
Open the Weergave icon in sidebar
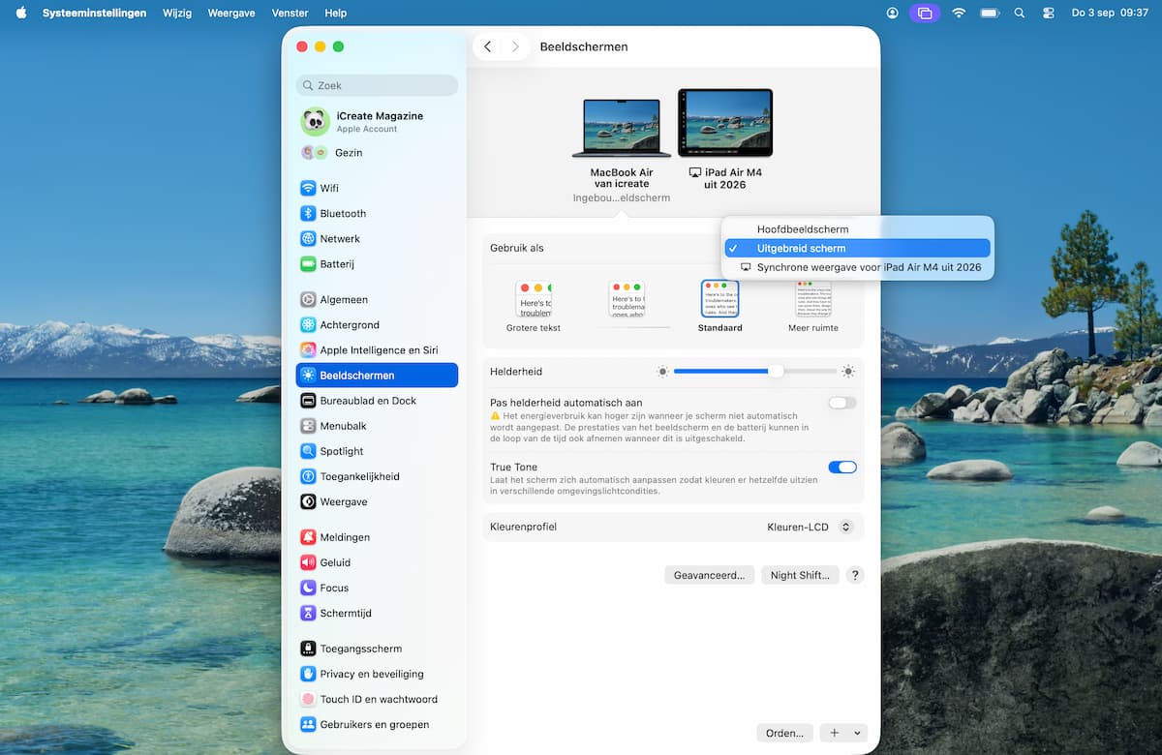coord(308,501)
